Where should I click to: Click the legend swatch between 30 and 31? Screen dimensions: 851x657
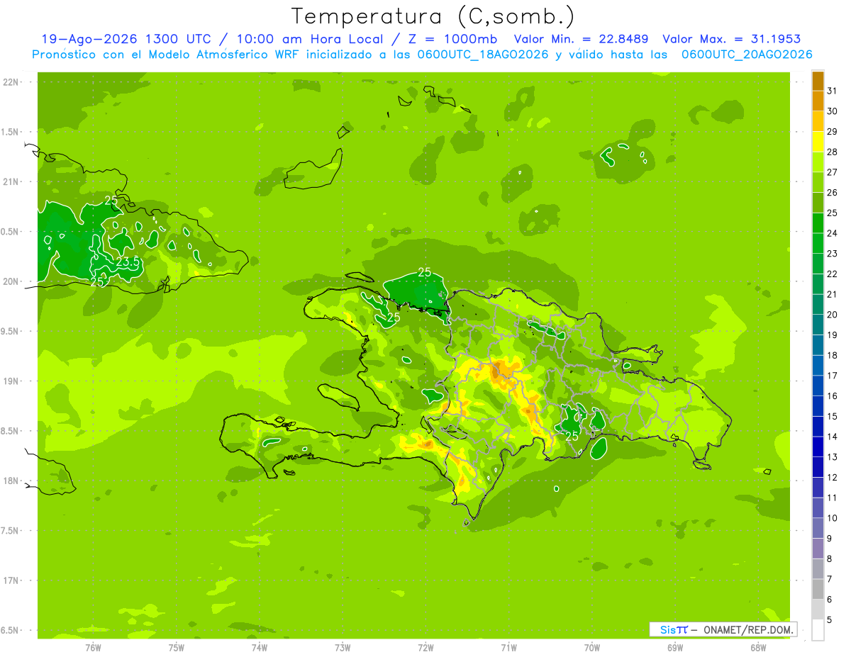point(818,101)
